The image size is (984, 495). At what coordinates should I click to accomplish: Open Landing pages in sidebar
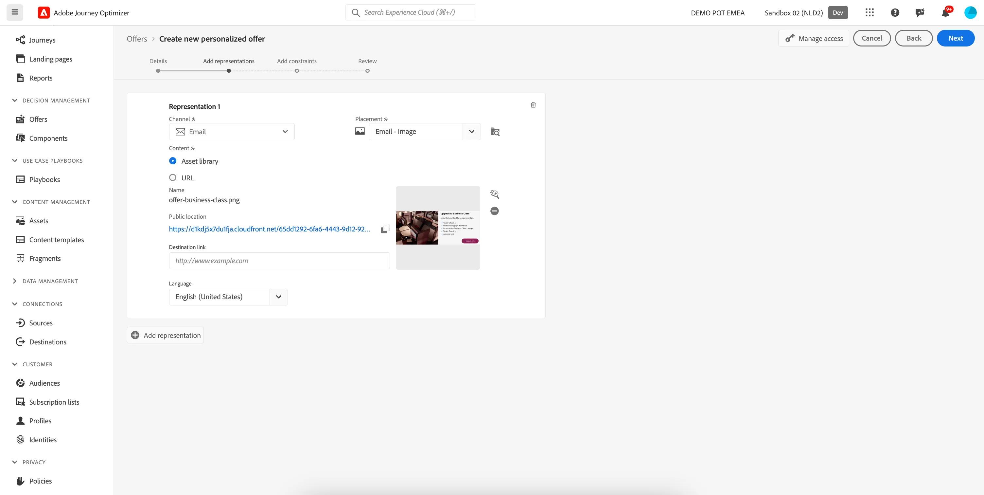50,59
